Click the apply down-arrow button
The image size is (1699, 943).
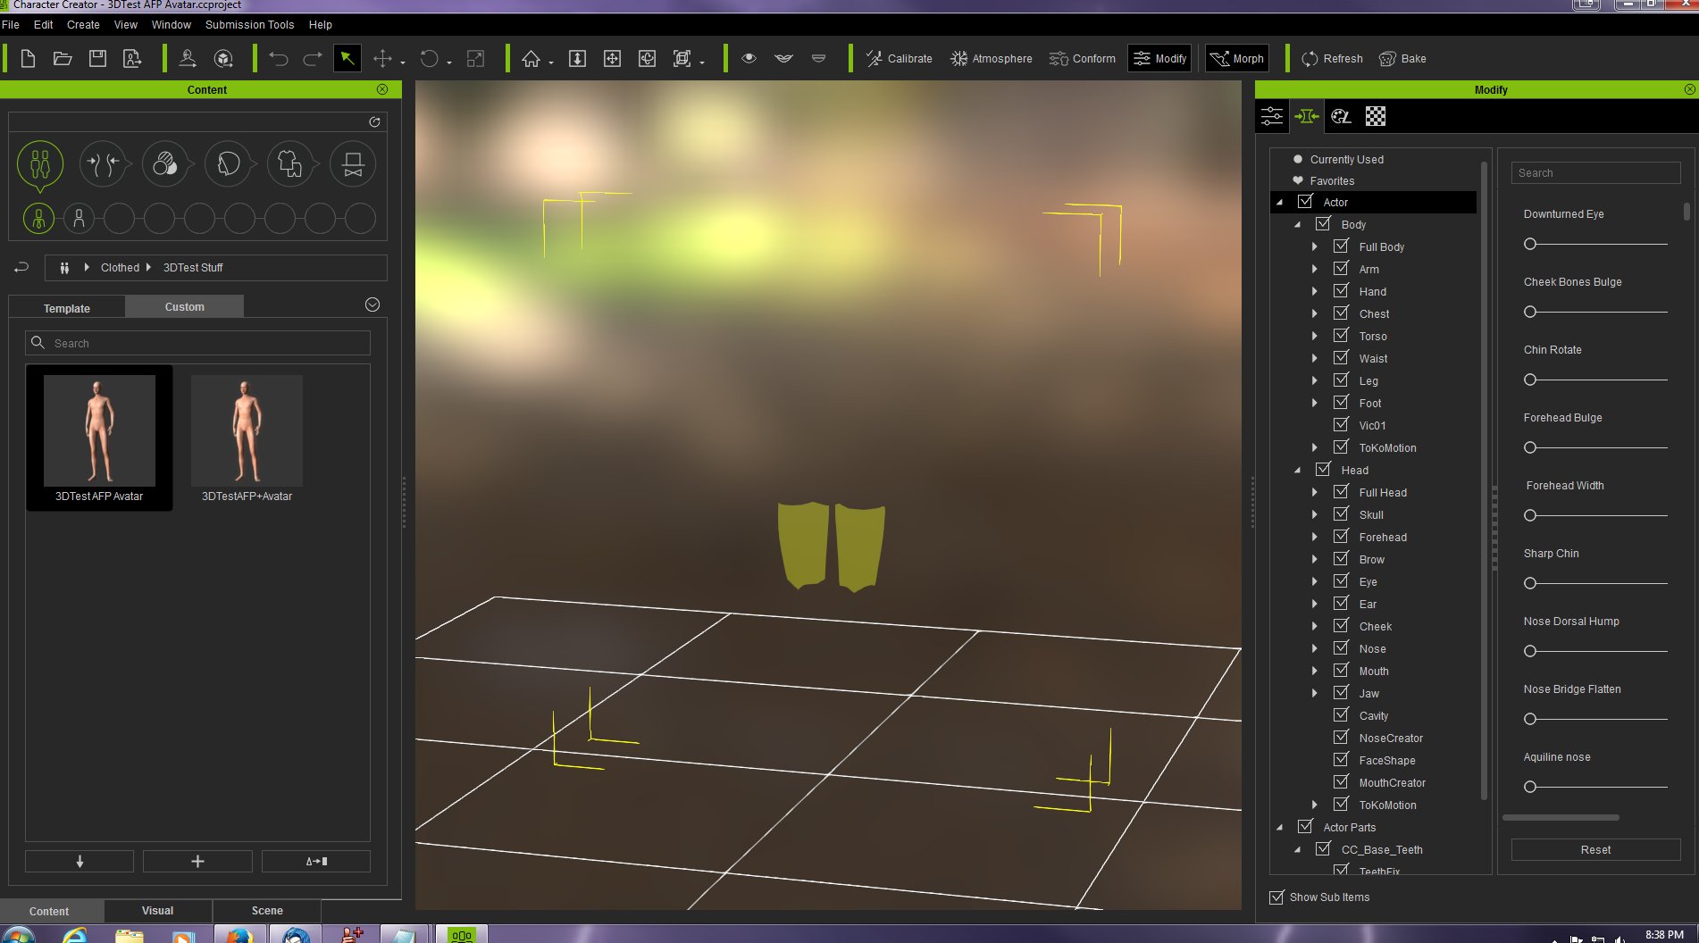(x=80, y=862)
